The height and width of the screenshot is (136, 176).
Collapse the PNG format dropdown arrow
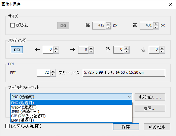129,97
